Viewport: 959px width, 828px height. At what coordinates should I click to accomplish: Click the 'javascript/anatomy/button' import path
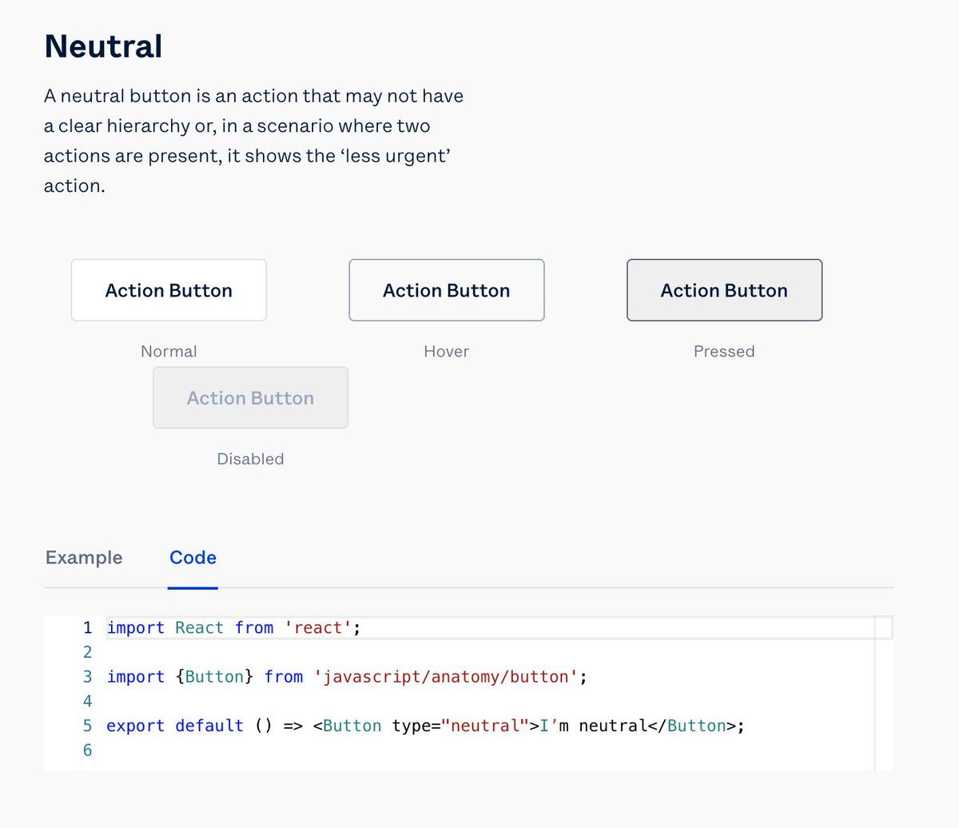point(446,677)
